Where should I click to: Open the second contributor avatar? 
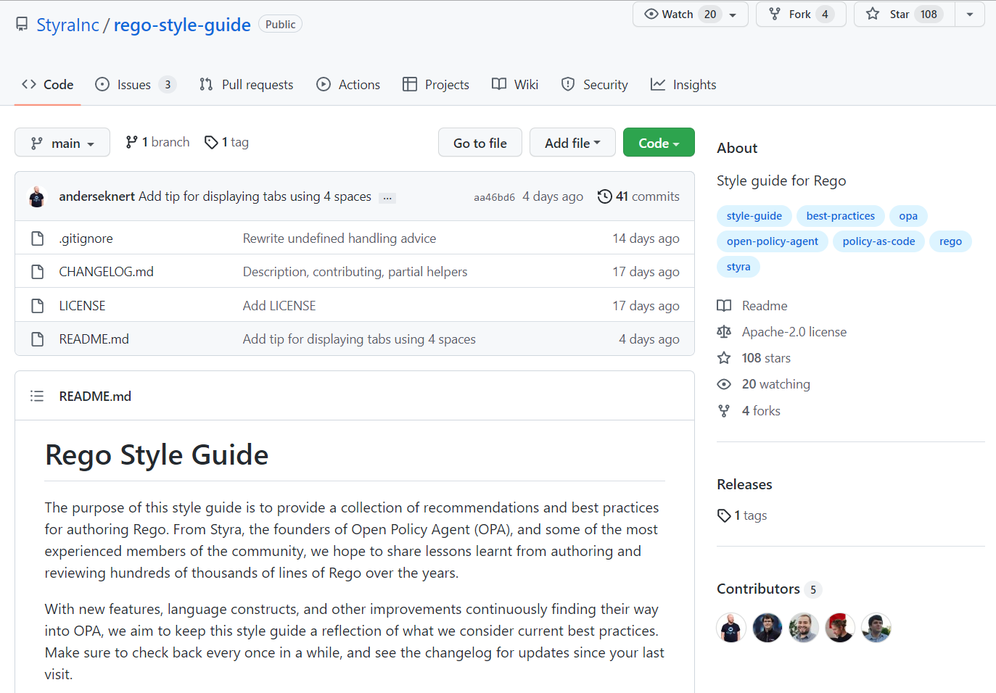click(767, 628)
